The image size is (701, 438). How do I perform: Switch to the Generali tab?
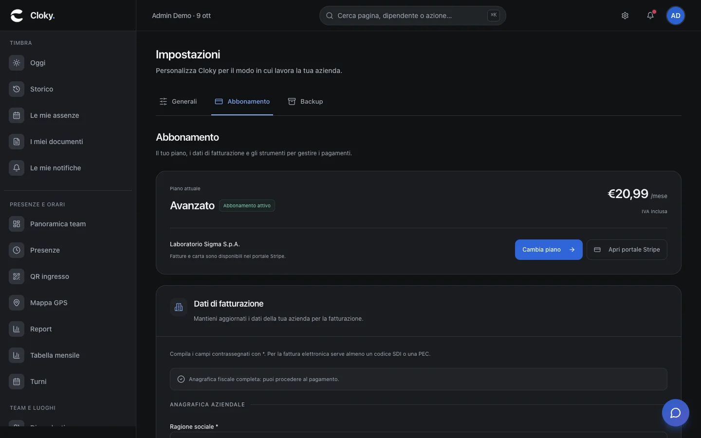pyautogui.click(x=178, y=102)
